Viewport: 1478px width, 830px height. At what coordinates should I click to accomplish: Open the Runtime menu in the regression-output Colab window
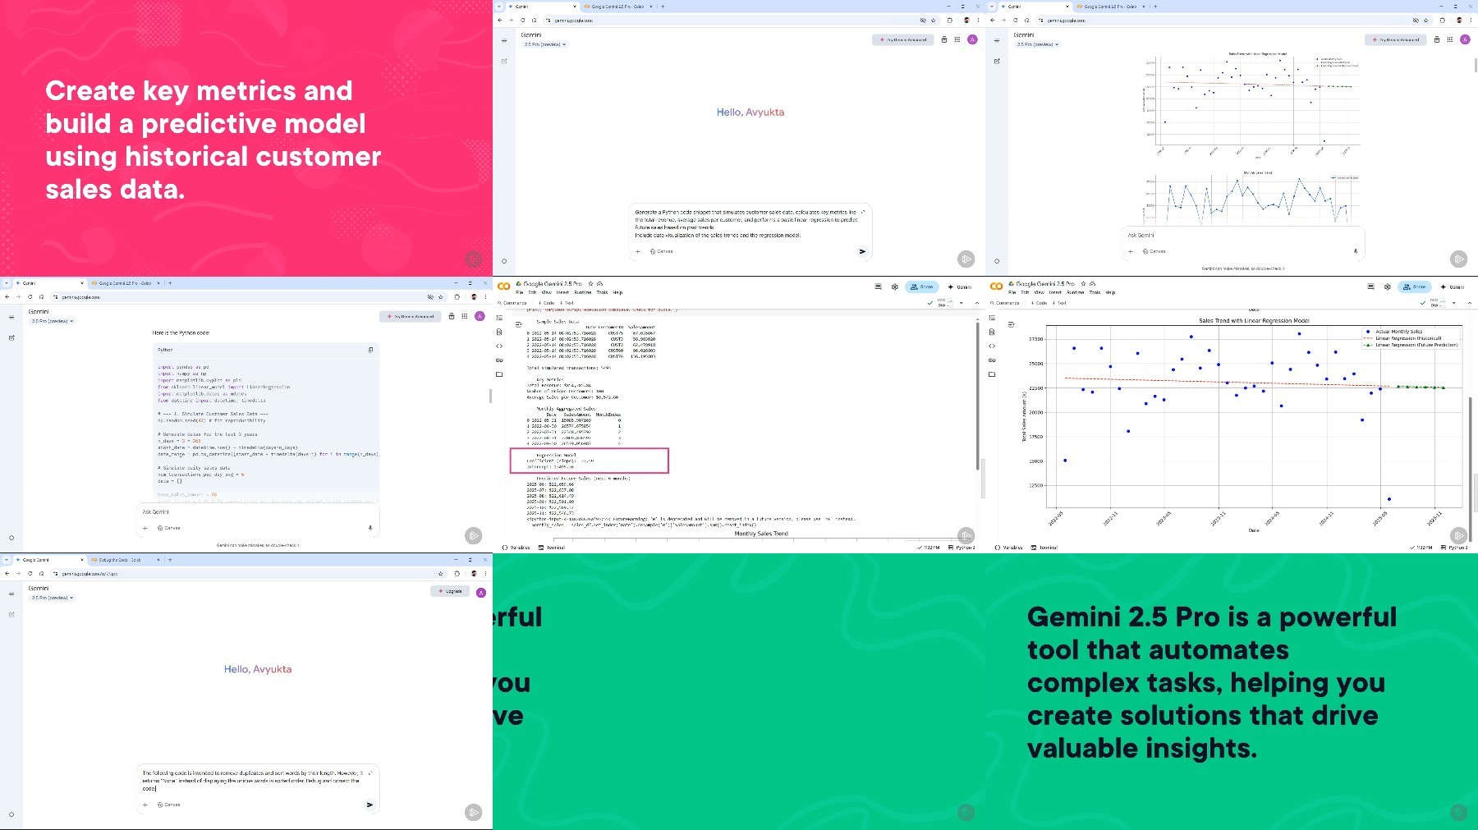coord(582,292)
